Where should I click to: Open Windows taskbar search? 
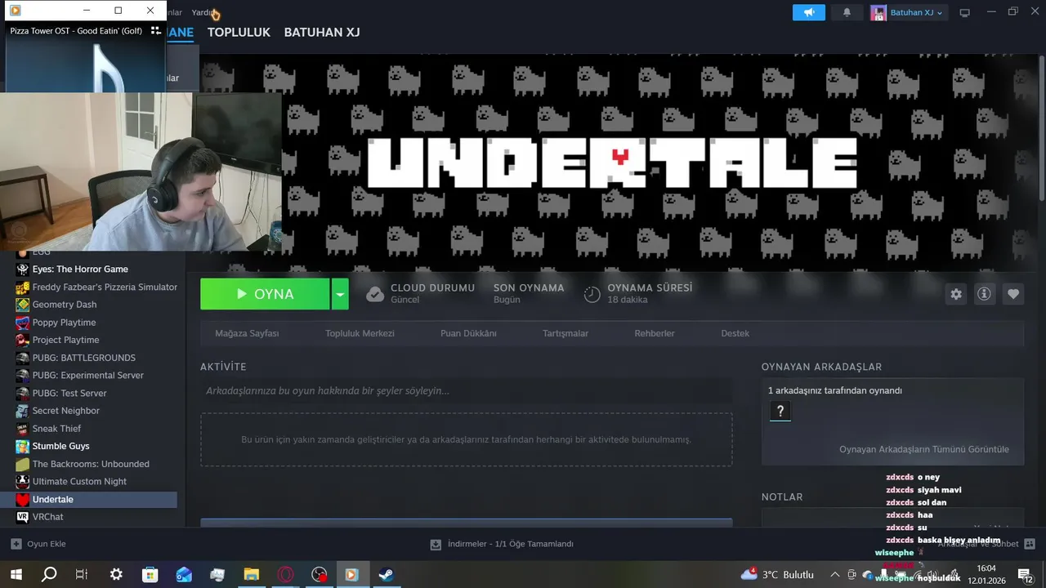(50, 574)
